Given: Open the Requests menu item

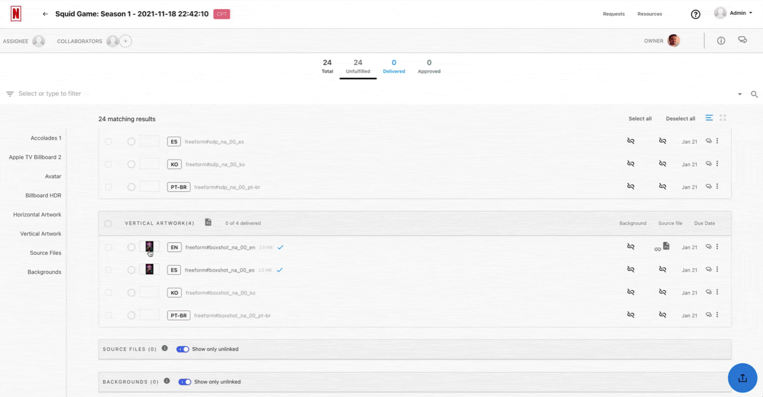Looking at the screenshot, I should 614,14.
